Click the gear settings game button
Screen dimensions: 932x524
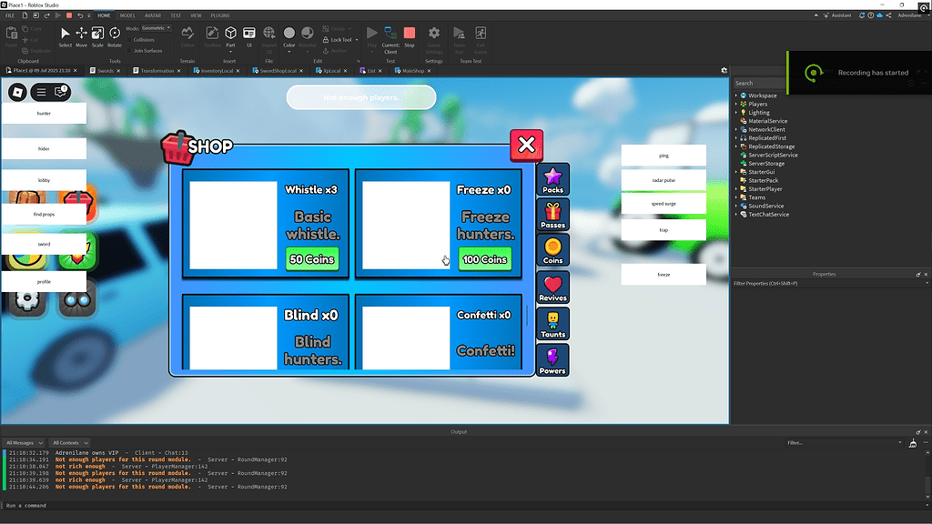coord(27,301)
